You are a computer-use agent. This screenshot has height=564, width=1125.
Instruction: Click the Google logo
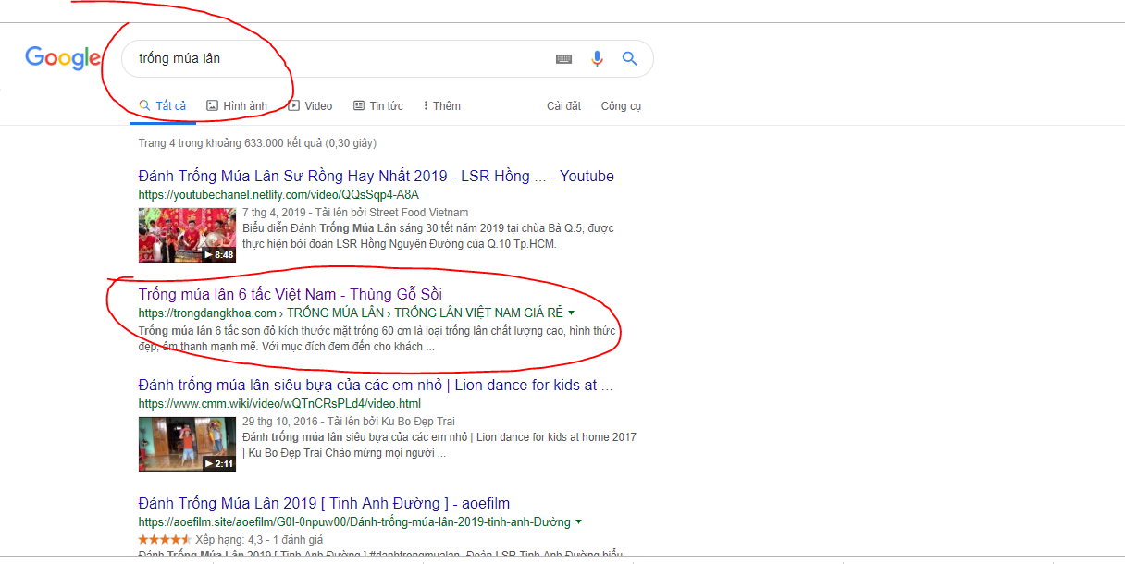tap(63, 58)
